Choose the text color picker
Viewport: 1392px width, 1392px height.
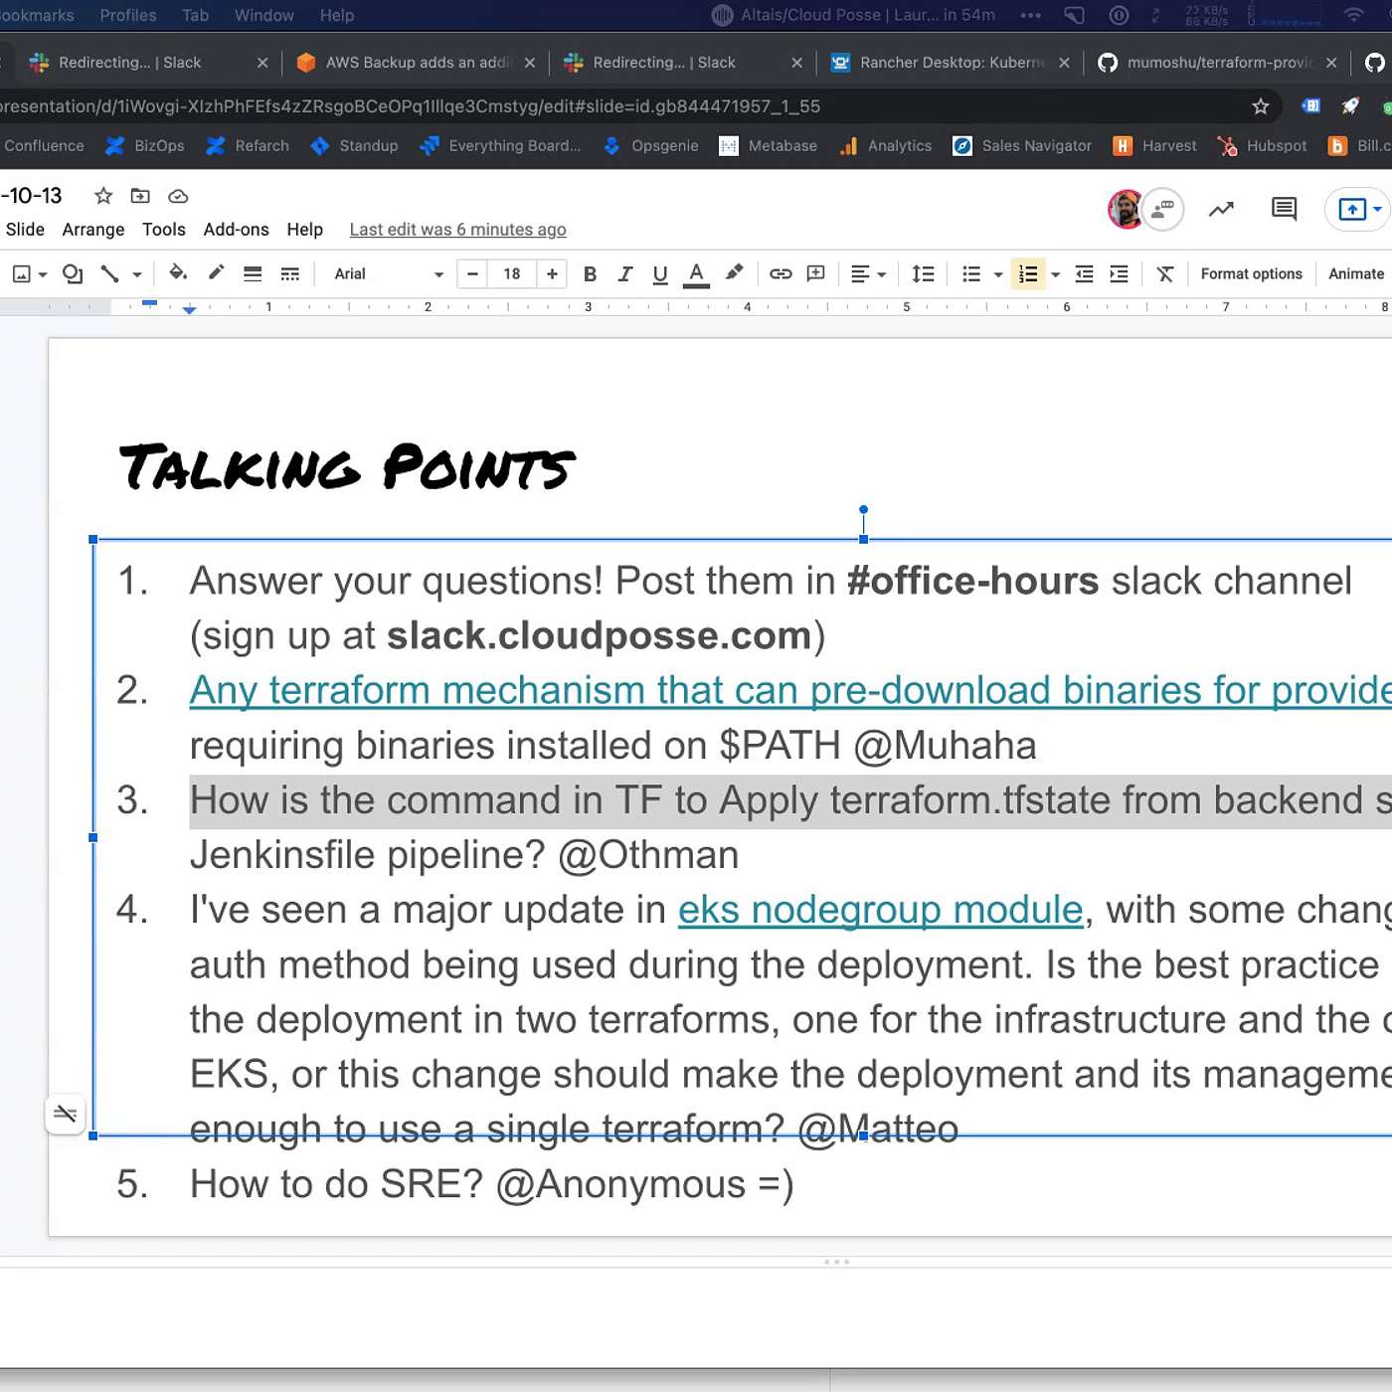[x=696, y=273]
